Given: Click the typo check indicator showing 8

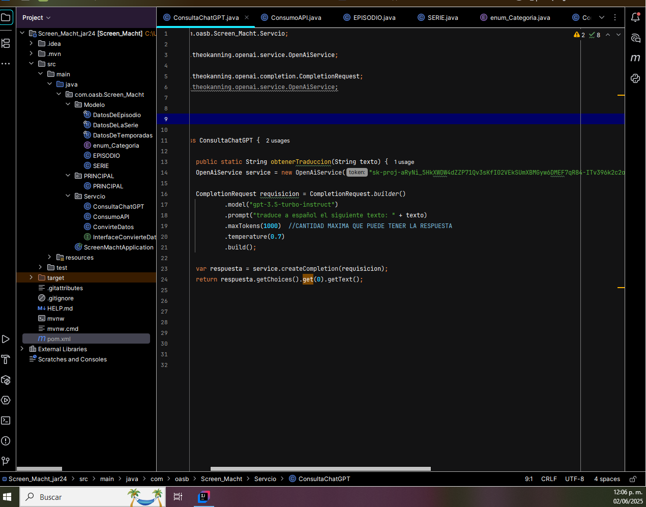Looking at the screenshot, I should (x=595, y=35).
